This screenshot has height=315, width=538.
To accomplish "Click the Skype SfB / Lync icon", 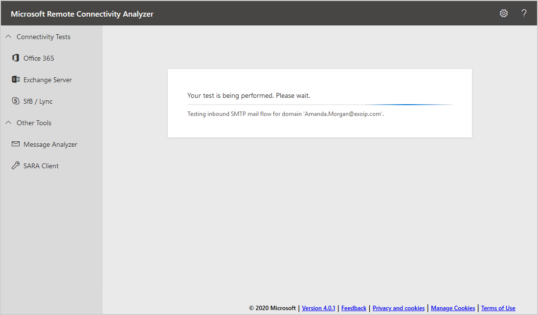I will pyautogui.click(x=16, y=101).
